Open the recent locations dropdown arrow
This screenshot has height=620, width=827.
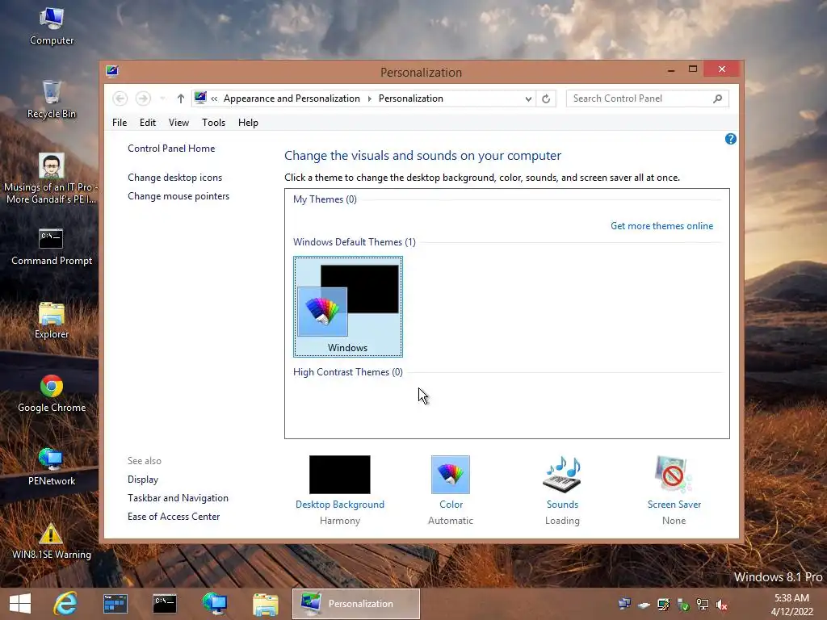point(162,98)
